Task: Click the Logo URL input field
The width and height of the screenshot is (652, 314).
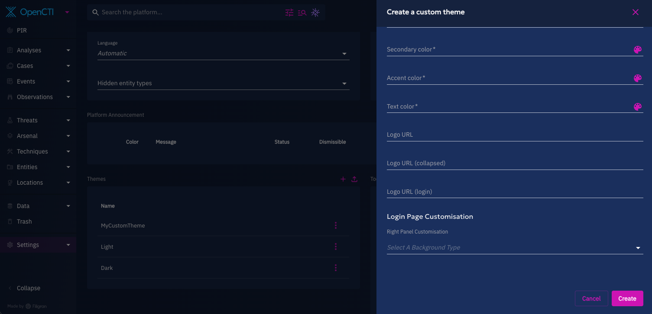Action: click(x=515, y=135)
